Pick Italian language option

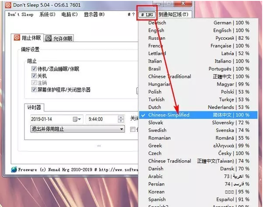click(198, 61)
